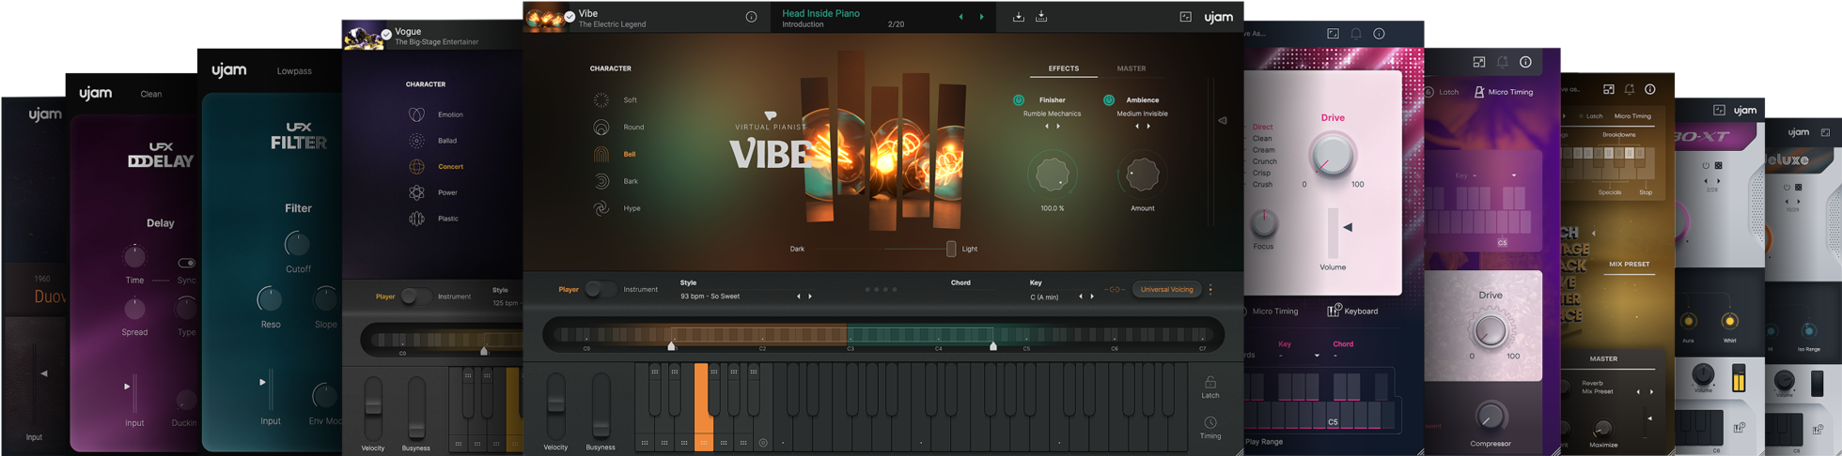This screenshot has width=1842, height=456.
Task: Click the Vogue product name in header
Action: coord(408,32)
